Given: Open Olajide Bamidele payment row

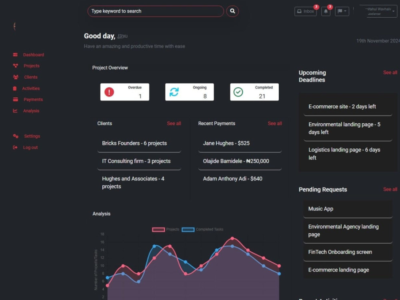Looking at the screenshot, I should click(x=240, y=161).
